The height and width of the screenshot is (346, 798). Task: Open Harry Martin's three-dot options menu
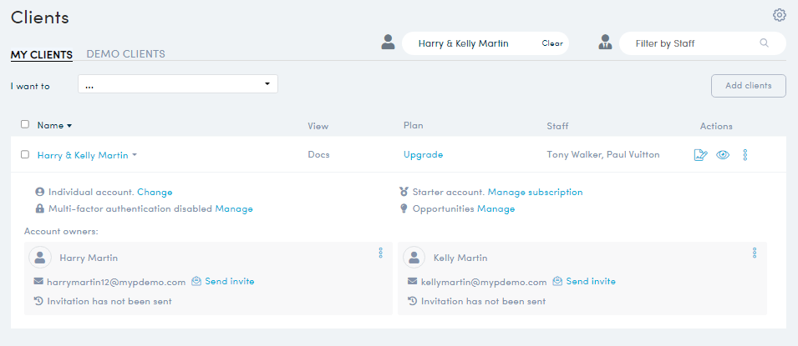tap(380, 253)
